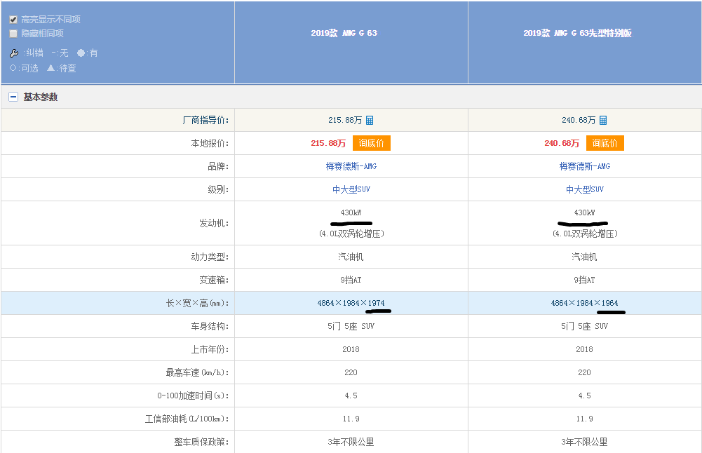Open the 梅赛德斯-AMG brand link in left column

(351, 165)
